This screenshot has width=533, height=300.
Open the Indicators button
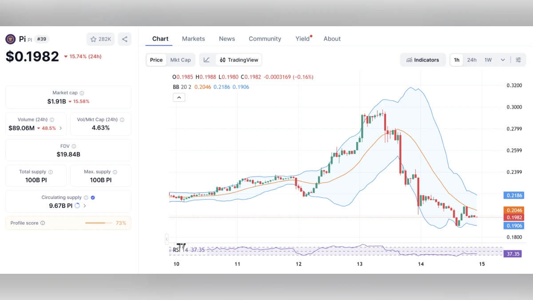[x=422, y=60]
